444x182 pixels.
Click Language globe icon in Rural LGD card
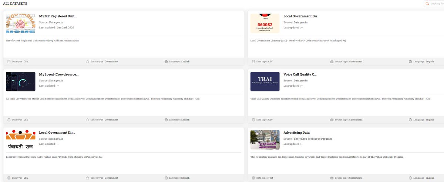411,62
